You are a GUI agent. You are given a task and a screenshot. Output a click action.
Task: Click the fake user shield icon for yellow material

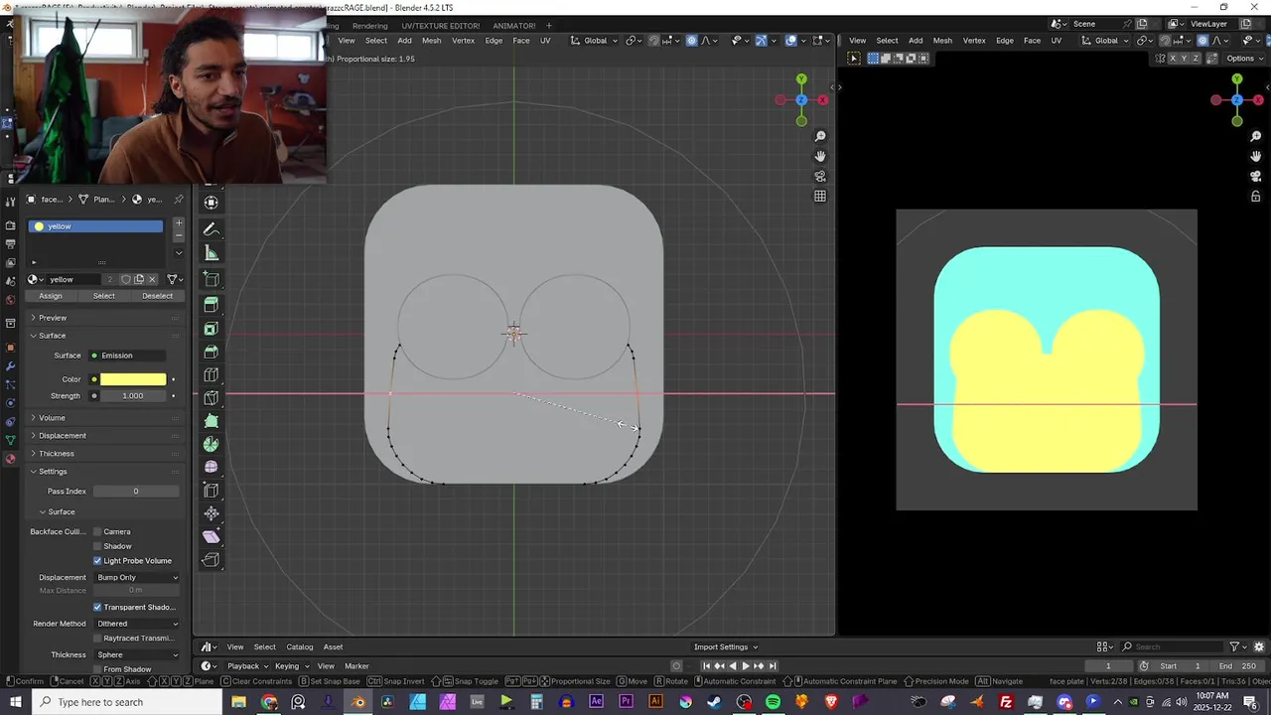point(125,279)
